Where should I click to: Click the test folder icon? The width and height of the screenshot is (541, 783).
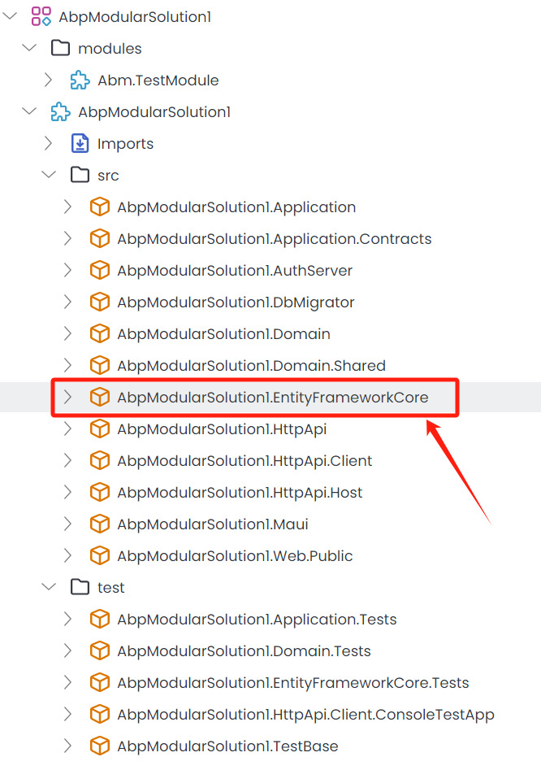click(x=80, y=587)
